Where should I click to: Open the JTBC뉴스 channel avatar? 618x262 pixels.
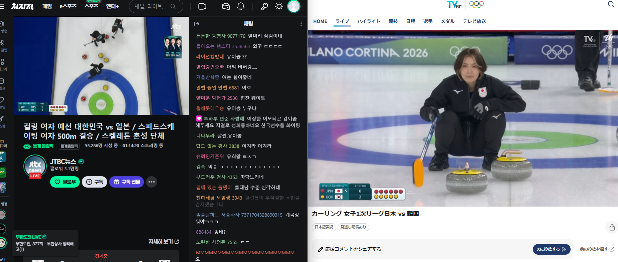coord(35,167)
